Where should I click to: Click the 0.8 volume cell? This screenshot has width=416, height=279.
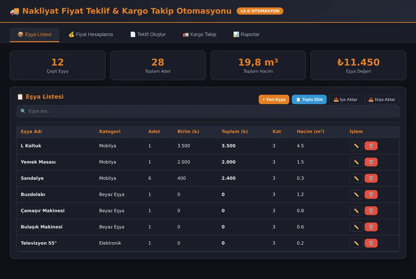(x=300, y=210)
